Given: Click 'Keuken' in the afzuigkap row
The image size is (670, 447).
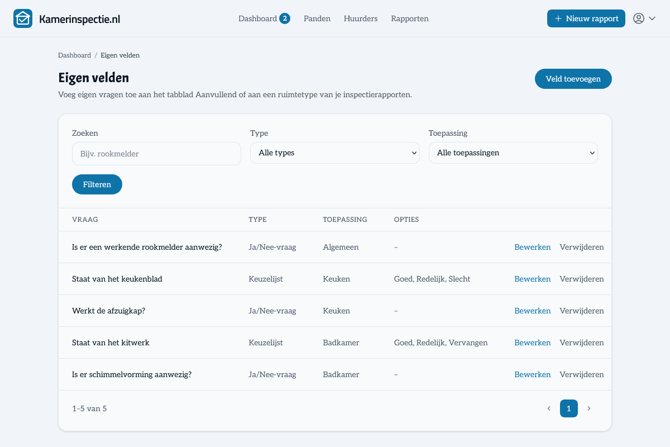Looking at the screenshot, I should (x=336, y=311).
